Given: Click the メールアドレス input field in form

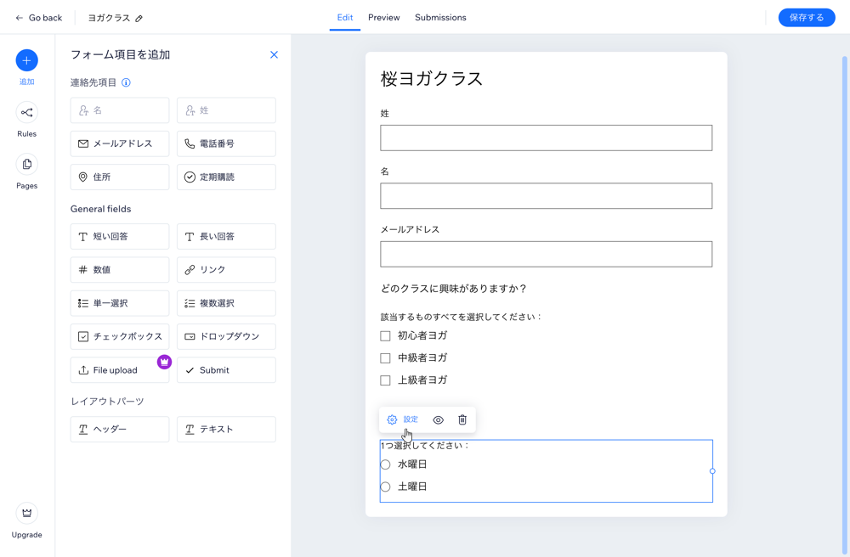Looking at the screenshot, I should click(x=546, y=254).
